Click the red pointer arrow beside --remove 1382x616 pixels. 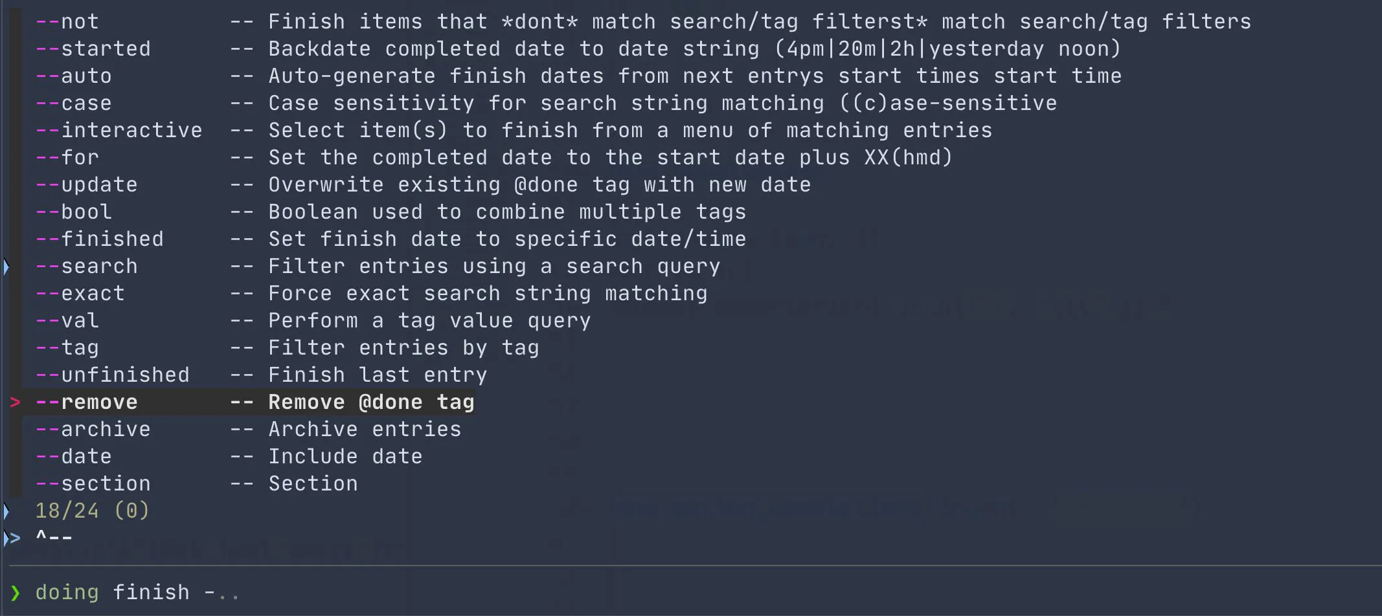click(x=16, y=402)
